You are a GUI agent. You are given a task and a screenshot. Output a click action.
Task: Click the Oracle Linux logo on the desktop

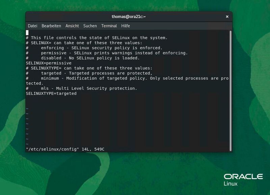(244, 179)
